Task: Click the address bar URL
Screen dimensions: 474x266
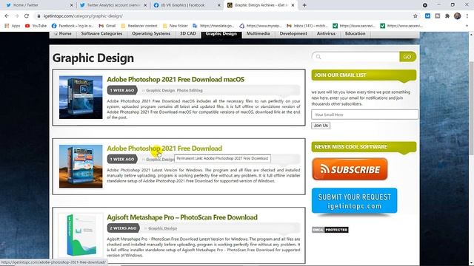Action: click(83, 16)
